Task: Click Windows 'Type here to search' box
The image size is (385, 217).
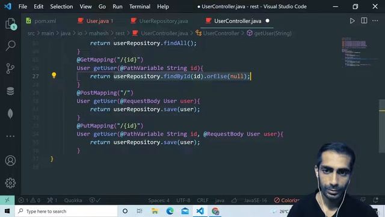Action: (66, 211)
